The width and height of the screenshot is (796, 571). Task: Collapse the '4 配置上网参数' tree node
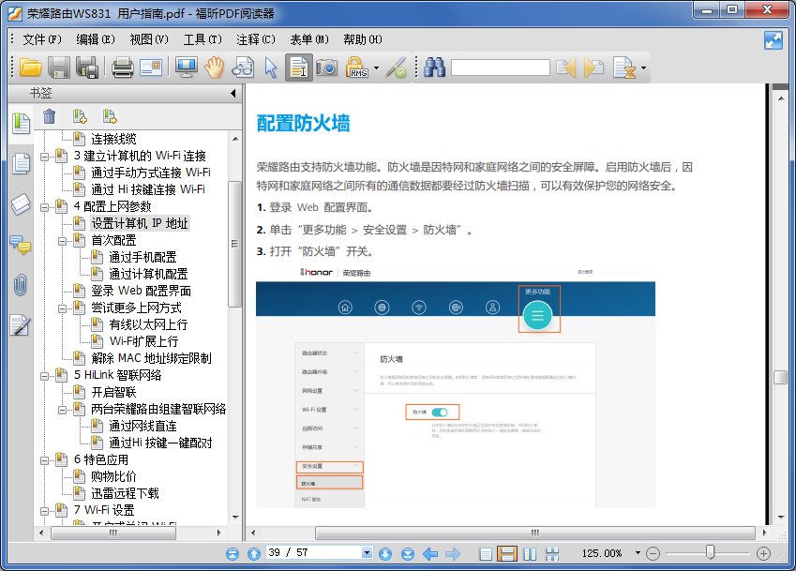[x=45, y=207]
